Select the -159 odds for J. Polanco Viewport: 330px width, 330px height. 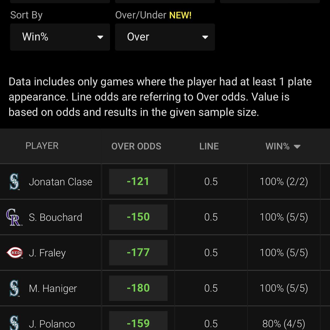138,321
